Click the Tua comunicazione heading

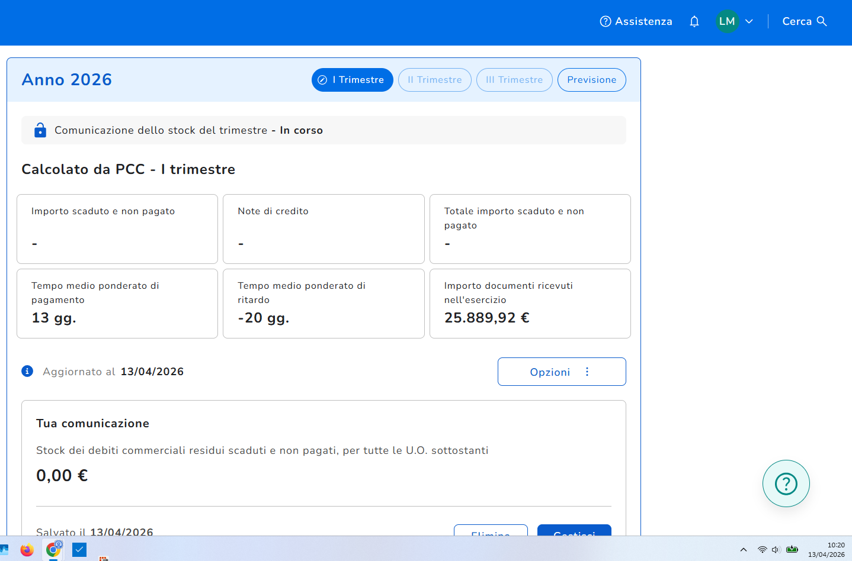coord(92,424)
